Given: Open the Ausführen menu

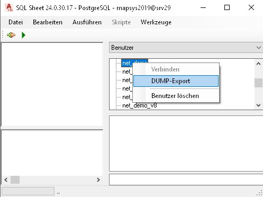Looking at the screenshot, I should [87, 22].
